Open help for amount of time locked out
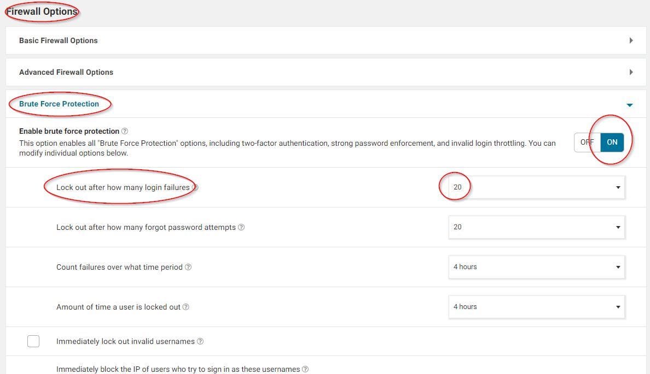 (x=185, y=307)
